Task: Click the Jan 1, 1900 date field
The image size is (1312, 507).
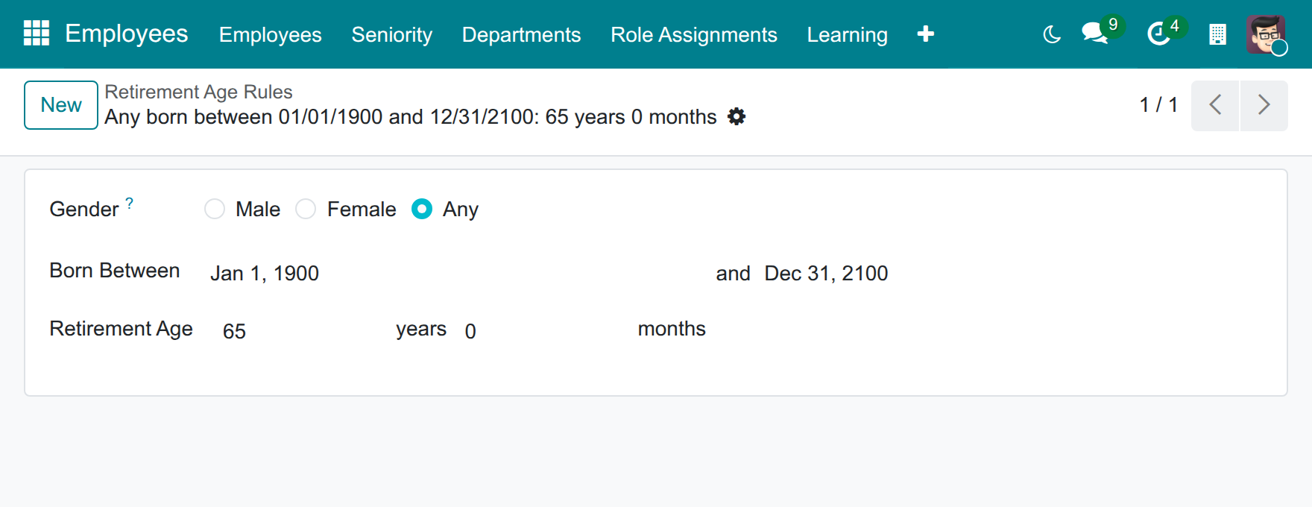Action: 456,274
